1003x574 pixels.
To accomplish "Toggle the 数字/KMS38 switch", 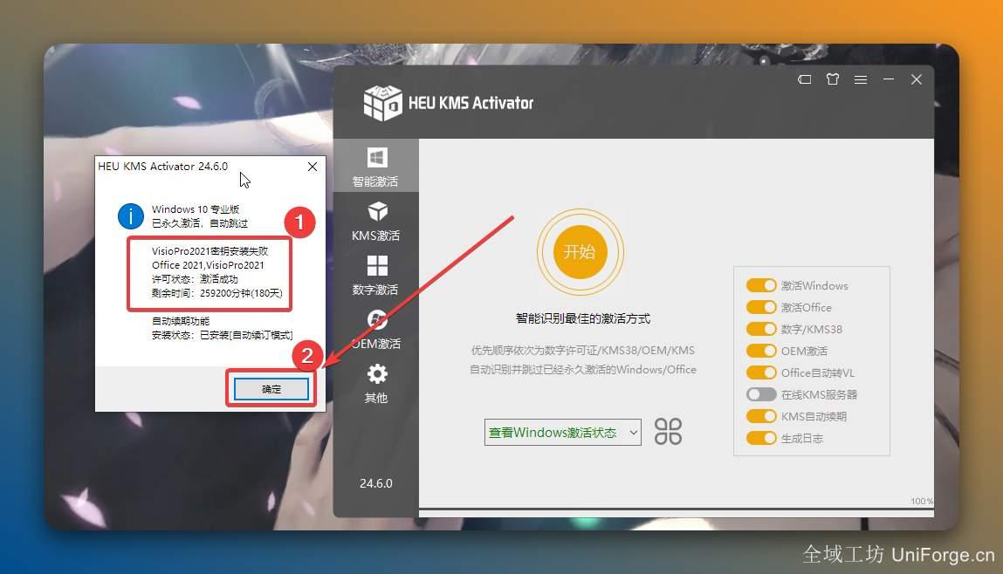I will click(x=761, y=329).
